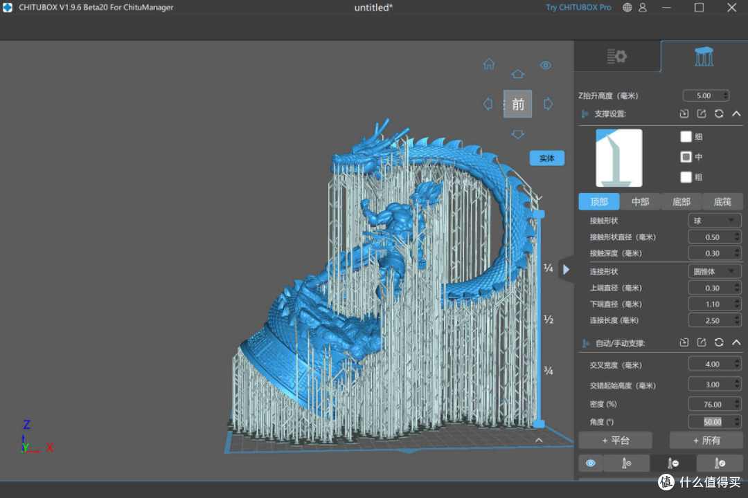
Task: Click the eye view icon near cube
Action: (546, 65)
